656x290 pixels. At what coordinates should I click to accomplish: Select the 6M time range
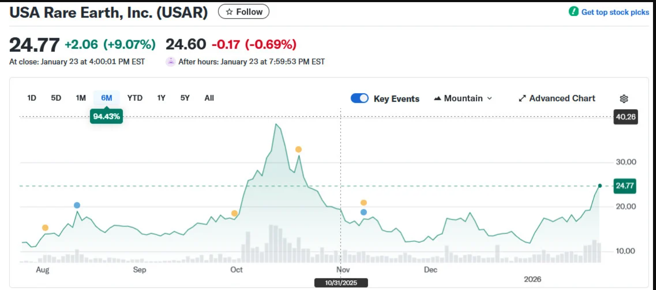tap(106, 98)
